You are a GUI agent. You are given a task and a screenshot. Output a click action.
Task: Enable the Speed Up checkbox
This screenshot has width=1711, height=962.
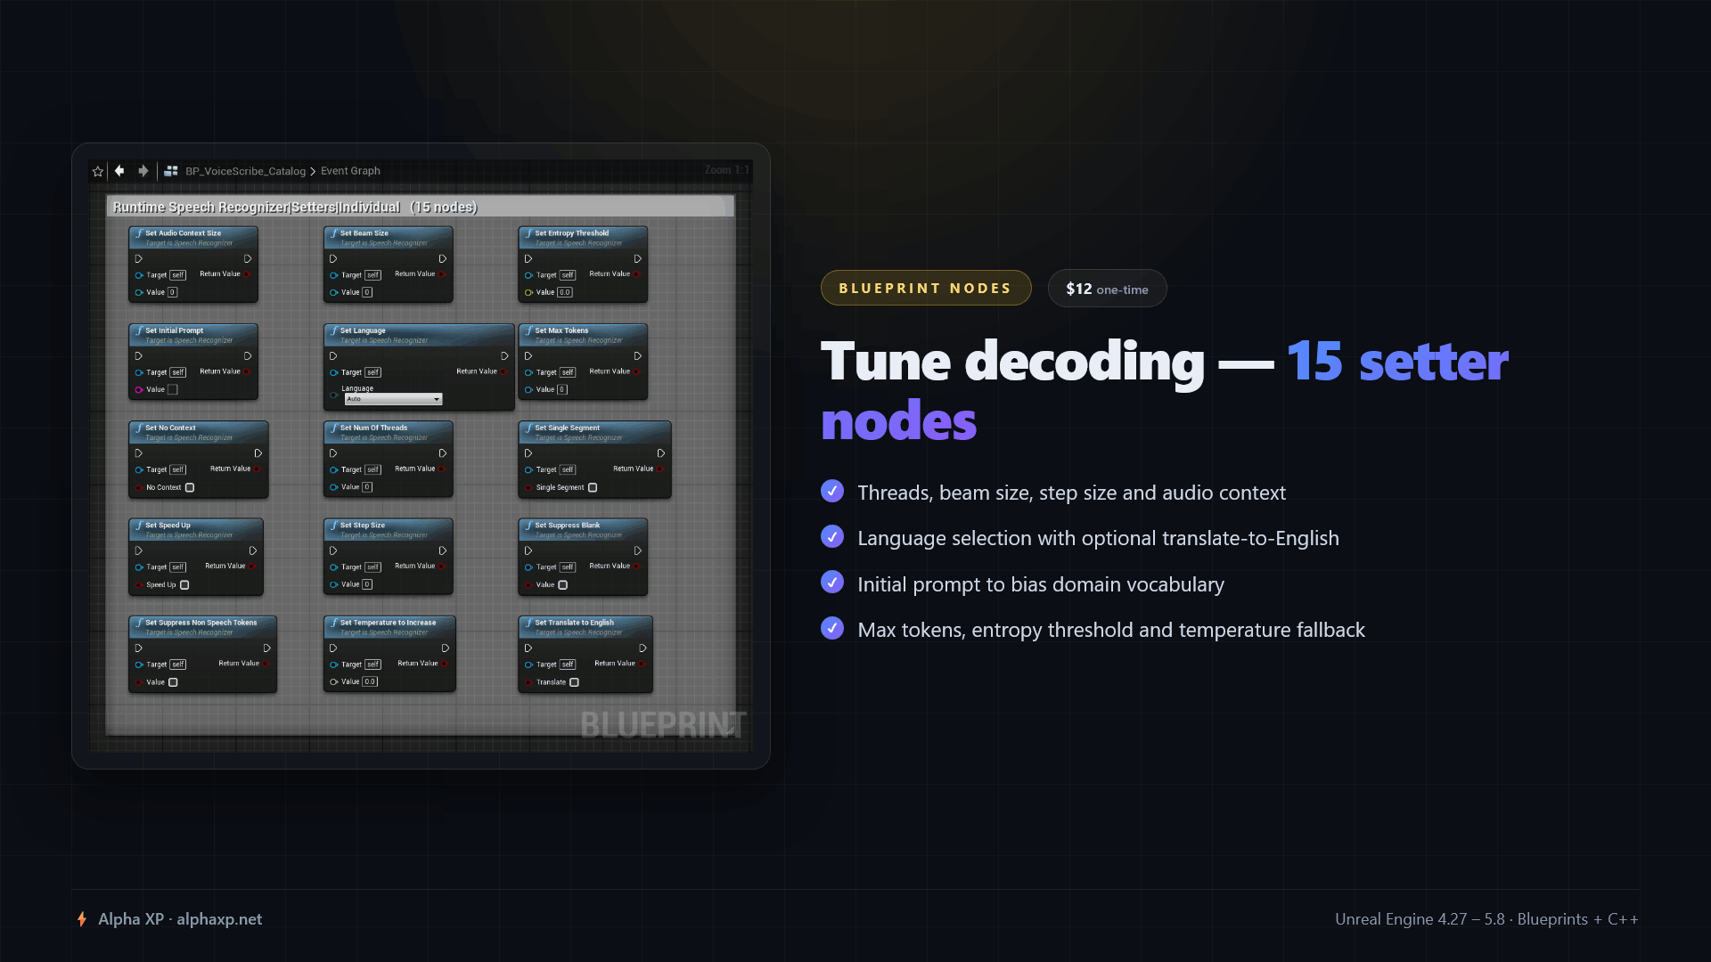(x=184, y=585)
